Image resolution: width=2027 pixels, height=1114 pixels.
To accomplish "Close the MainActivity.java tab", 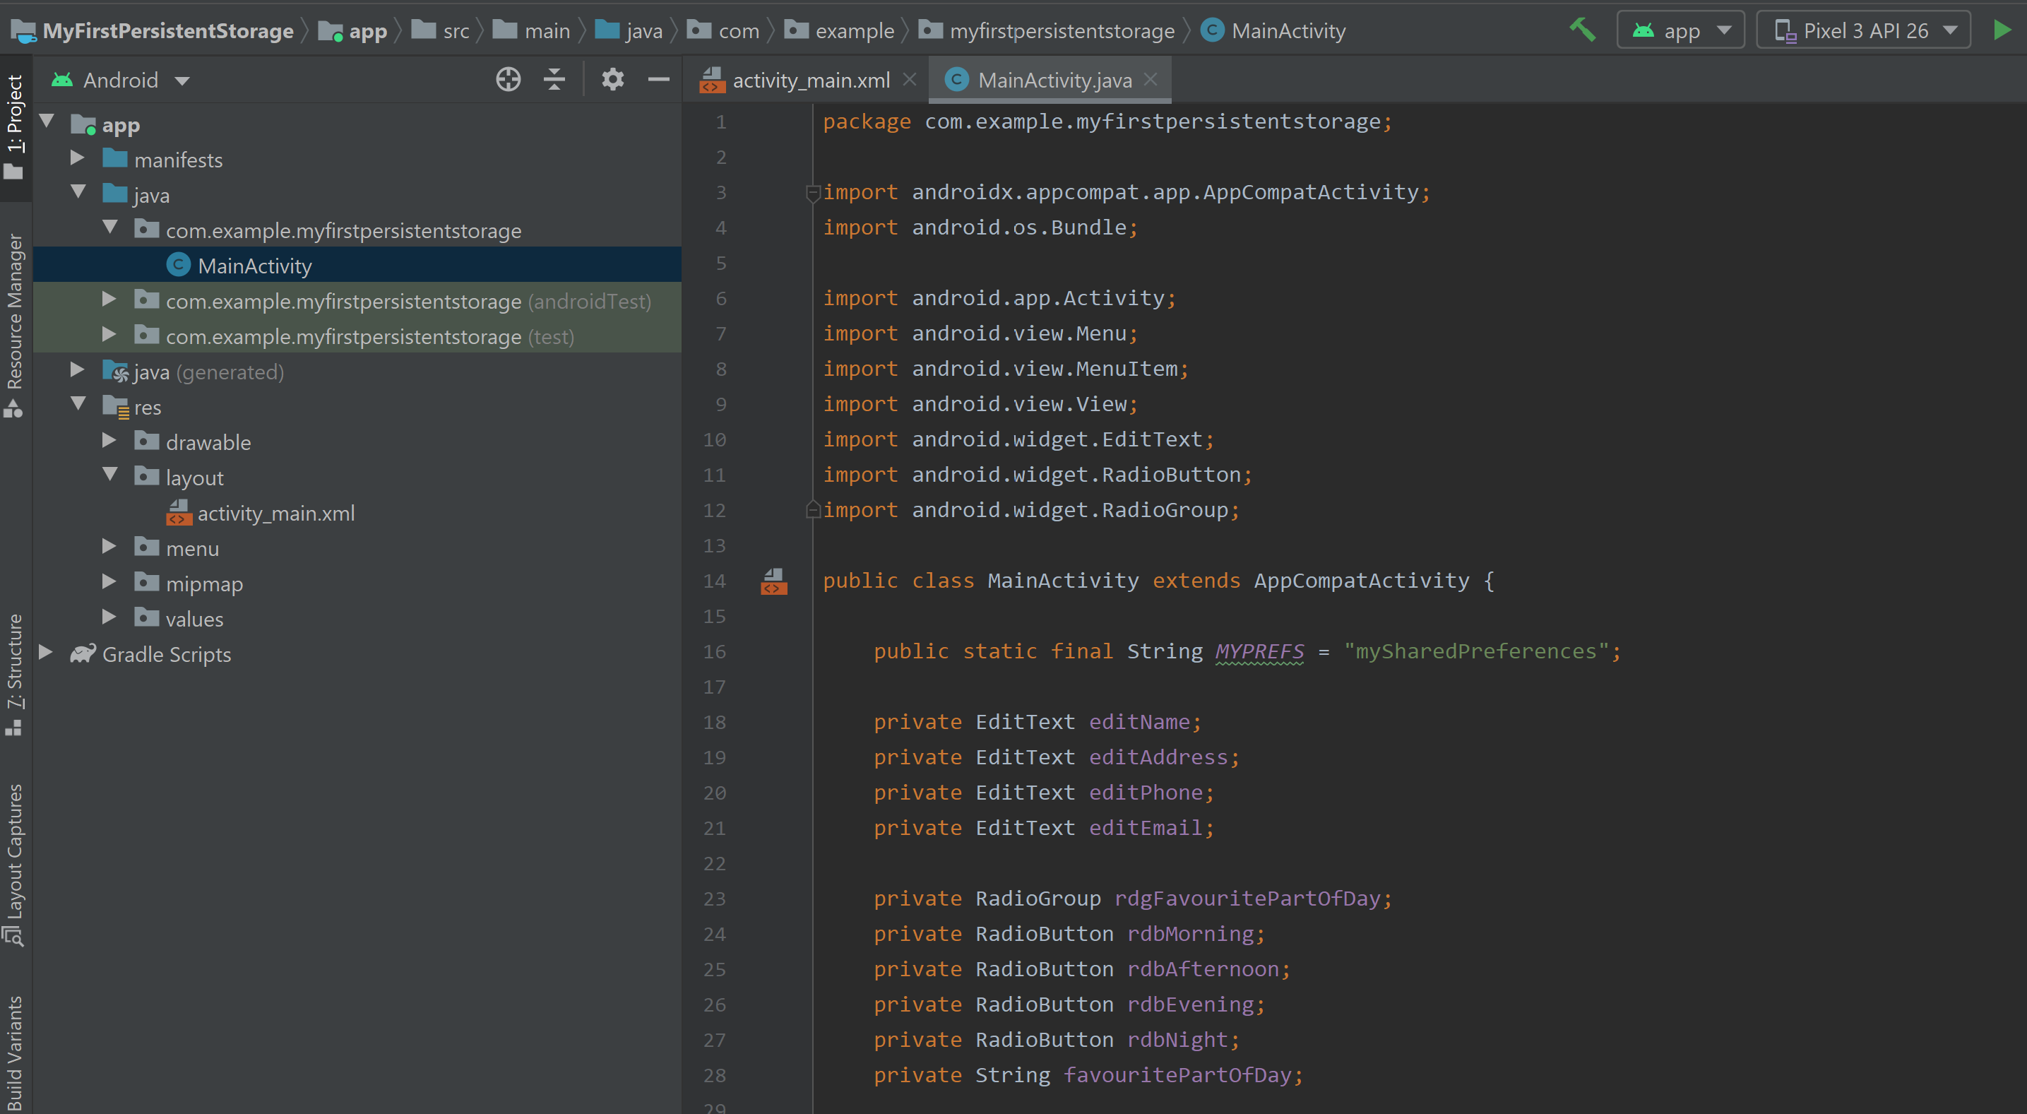I will (x=1151, y=80).
